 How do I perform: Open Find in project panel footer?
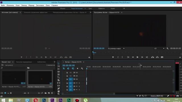click(x=42, y=93)
